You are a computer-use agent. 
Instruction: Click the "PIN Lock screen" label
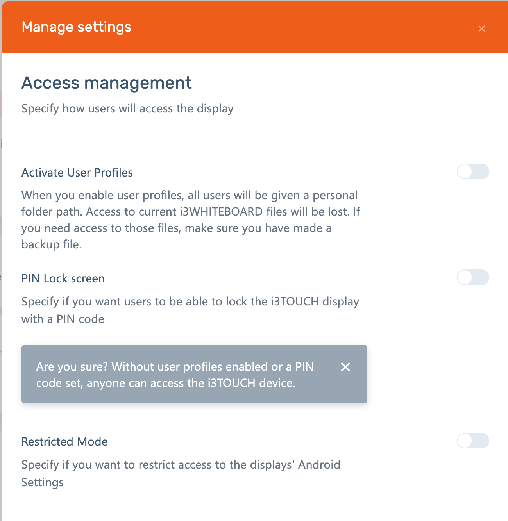pos(63,278)
